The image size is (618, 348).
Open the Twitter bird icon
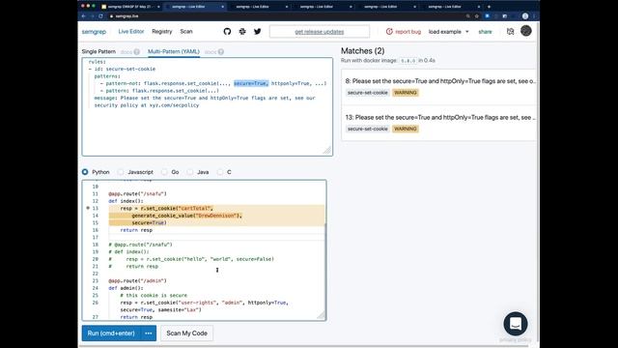(x=258, y=32)
